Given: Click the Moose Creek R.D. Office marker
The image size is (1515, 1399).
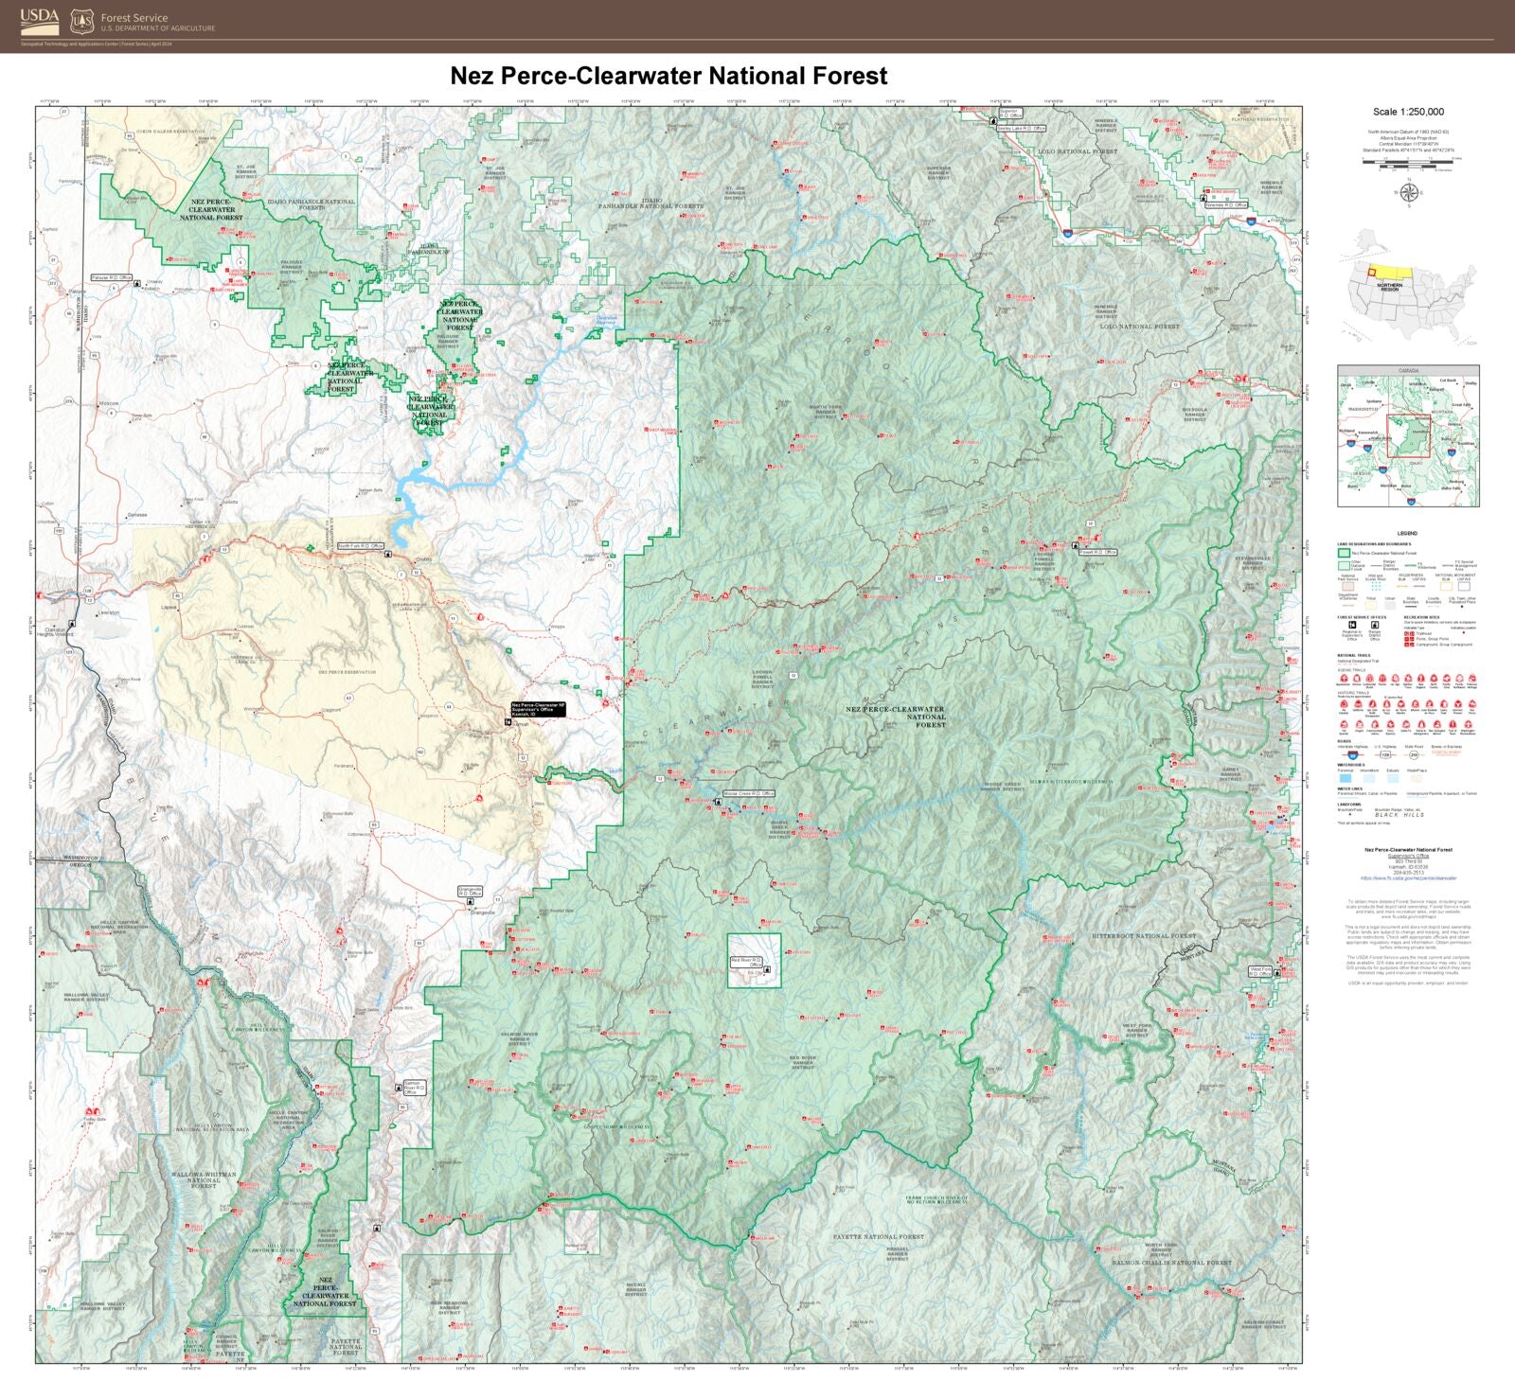Looking at the screenshot, I should pos(719,802).
